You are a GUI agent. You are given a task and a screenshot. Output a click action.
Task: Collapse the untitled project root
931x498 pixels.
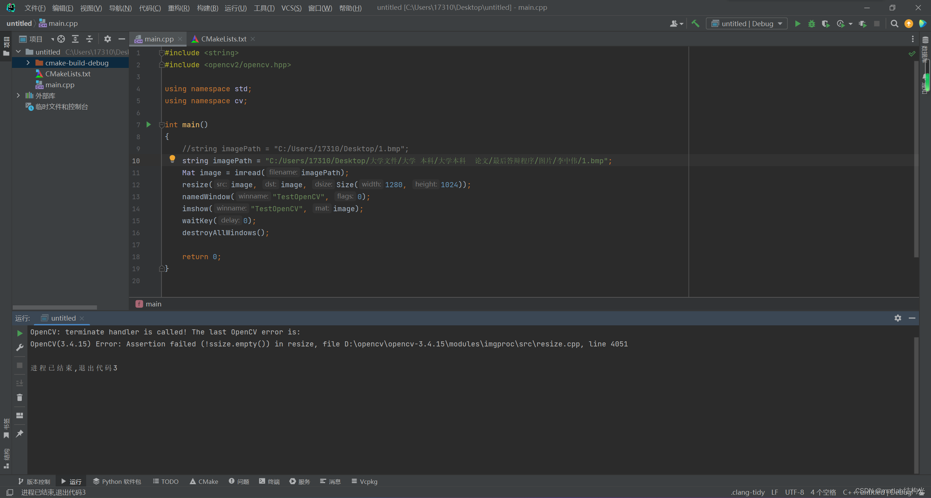(x=18, y=52)
